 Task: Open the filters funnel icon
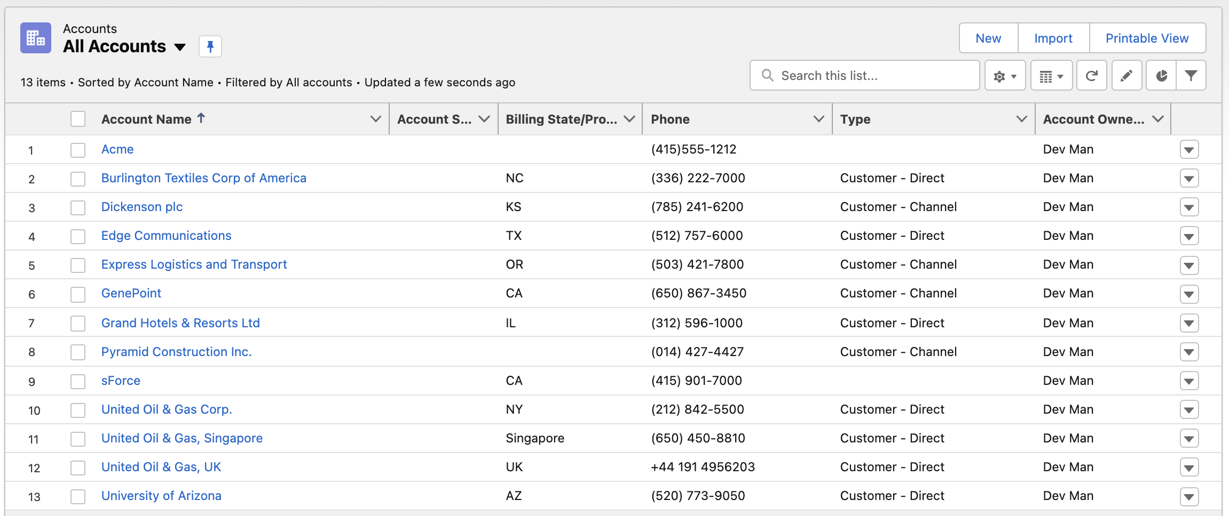pos(1191,76)
